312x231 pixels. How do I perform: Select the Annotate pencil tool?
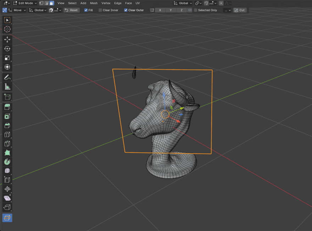coord(7,77)
